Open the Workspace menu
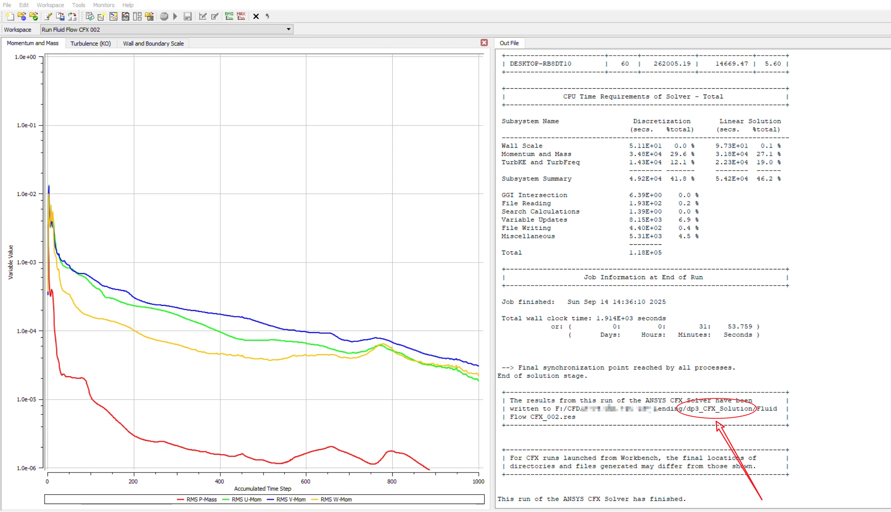The height and width of the screenshot is (512, 891). 50,5
